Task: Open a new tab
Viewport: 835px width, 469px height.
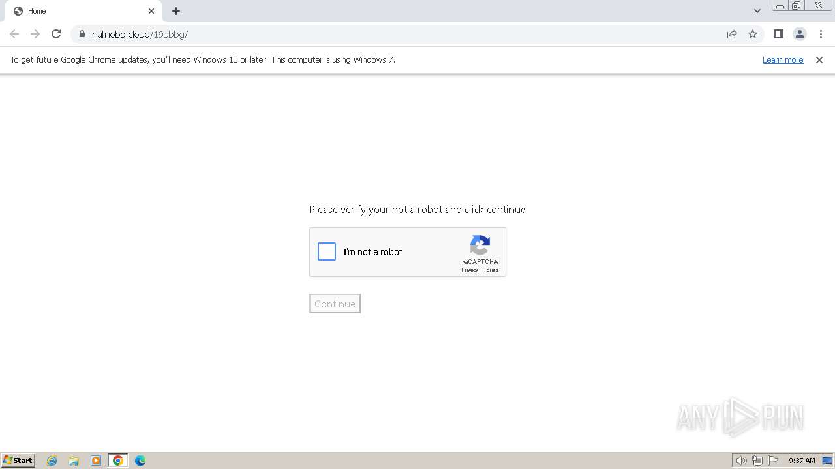Action: coord(176,11)
